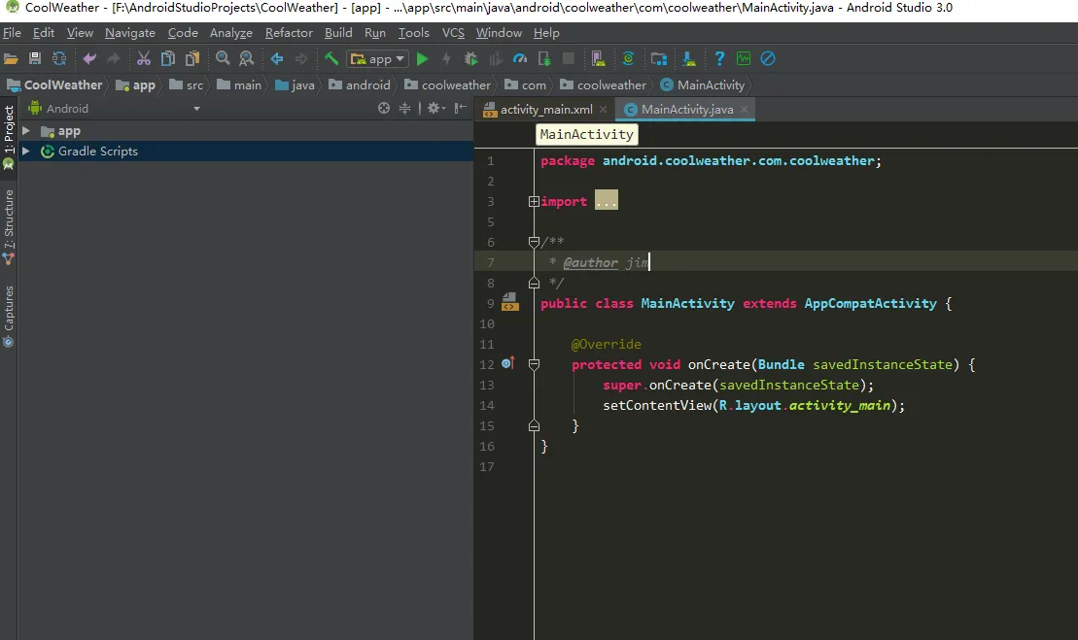Click the Cut scissors icon
The width and height of the screenshot is (1078, 640).
[x=144, y=59]
